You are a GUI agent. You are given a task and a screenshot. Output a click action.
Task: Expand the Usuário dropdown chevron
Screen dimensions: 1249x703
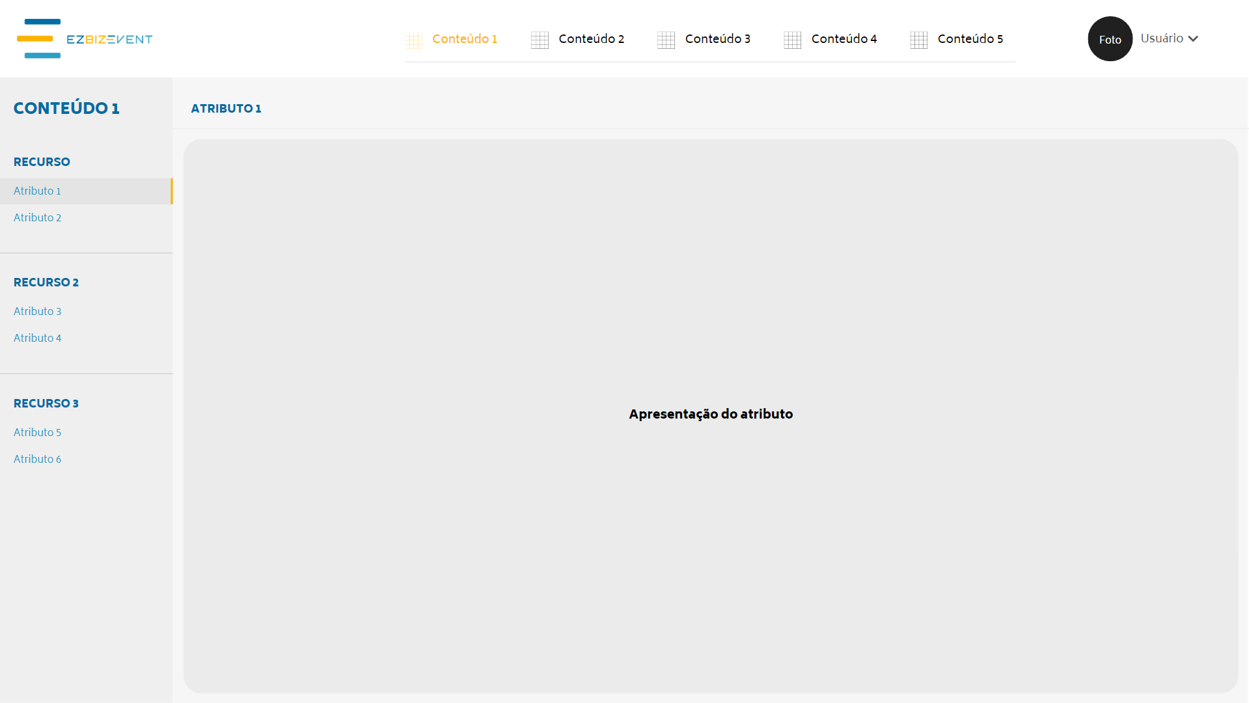coord(1192,39)
